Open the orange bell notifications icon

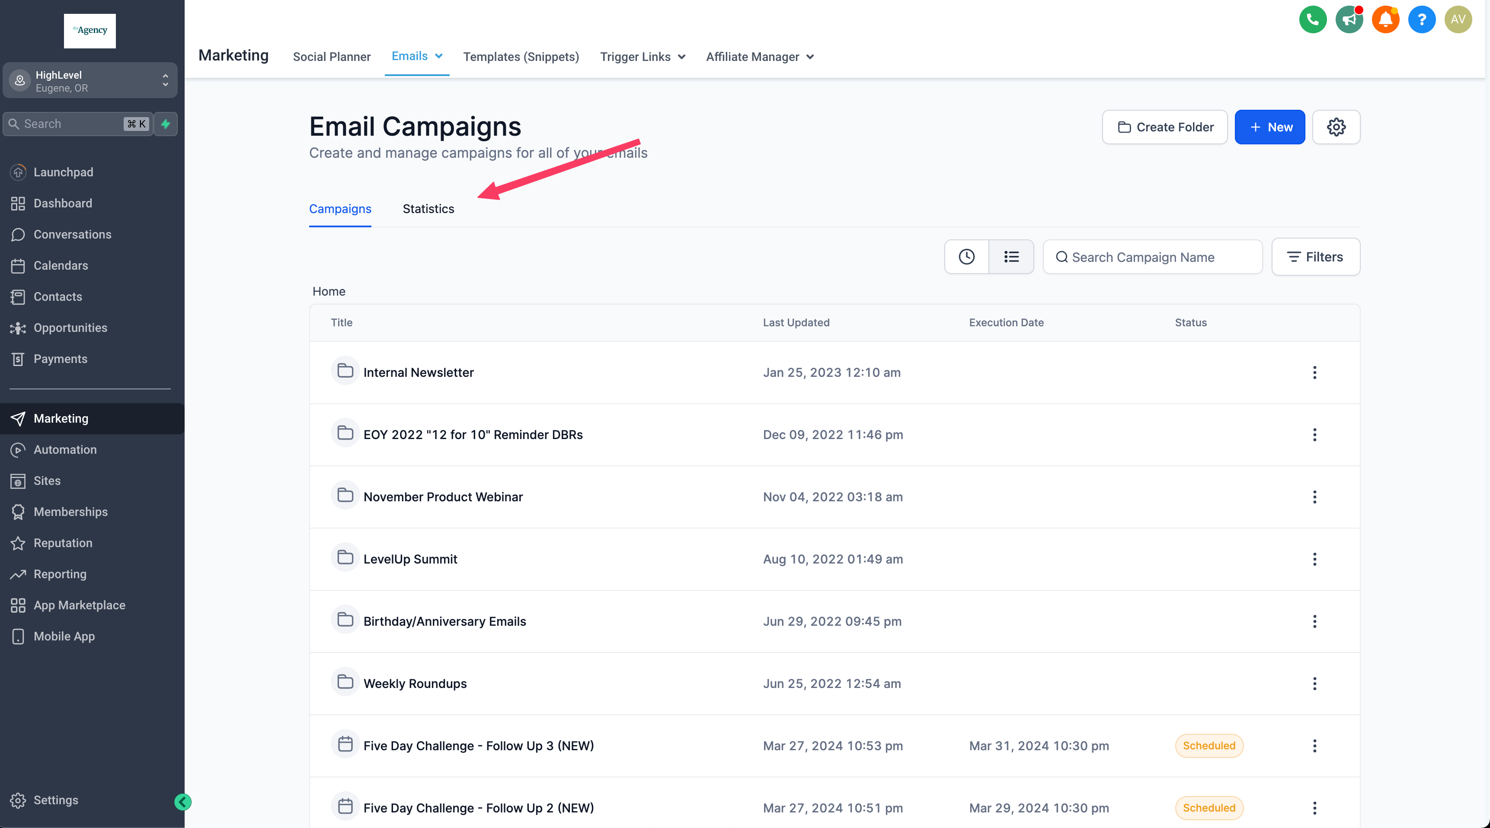tap(1385, 19)
